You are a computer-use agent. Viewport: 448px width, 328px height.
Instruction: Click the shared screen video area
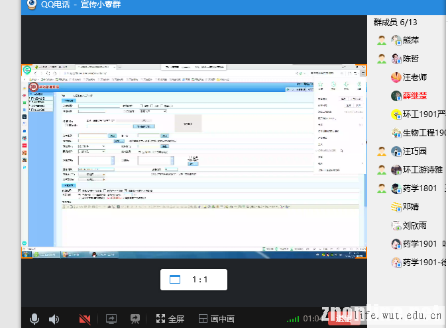coord(194,161)
